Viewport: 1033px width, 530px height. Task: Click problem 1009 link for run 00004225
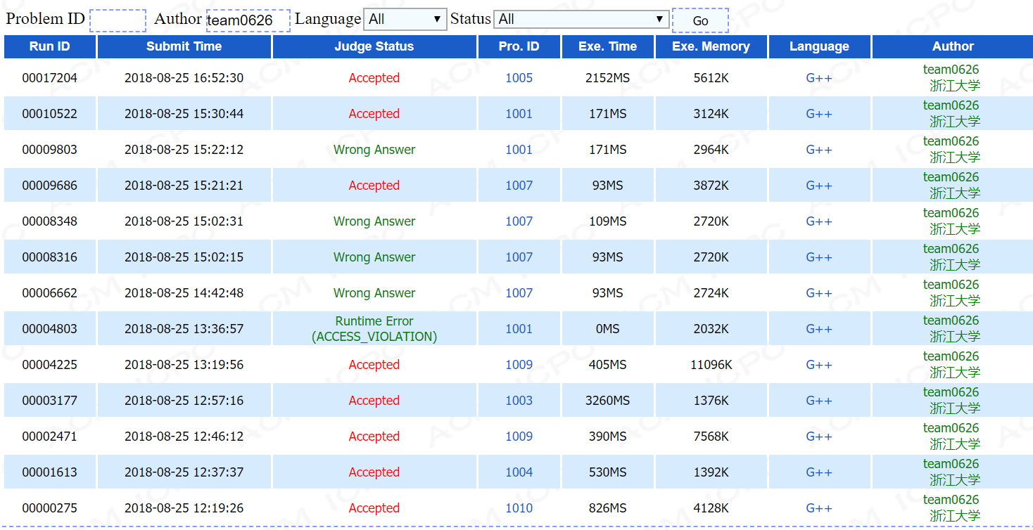point(519,365)
